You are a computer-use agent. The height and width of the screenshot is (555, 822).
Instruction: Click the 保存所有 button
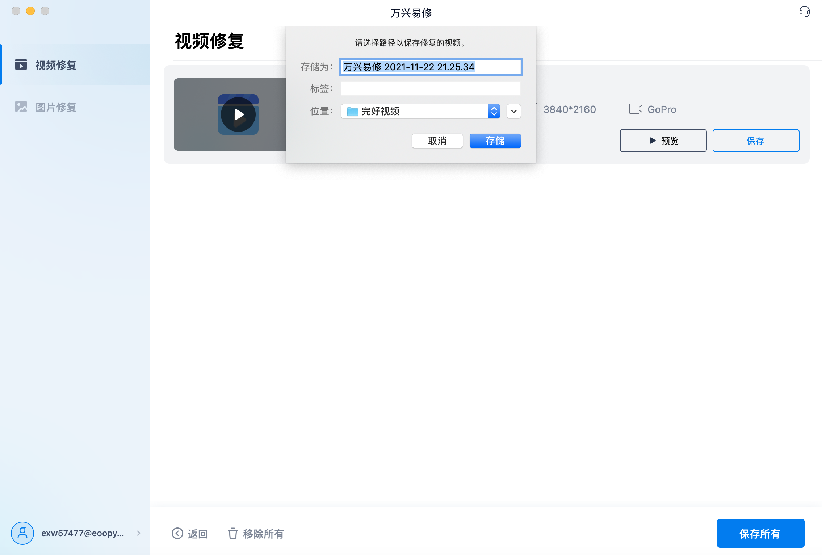coord(760,533)
